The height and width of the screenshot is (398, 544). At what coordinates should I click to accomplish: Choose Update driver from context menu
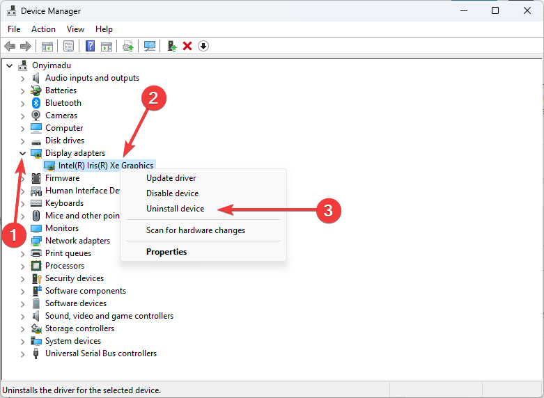click(203, 178)
